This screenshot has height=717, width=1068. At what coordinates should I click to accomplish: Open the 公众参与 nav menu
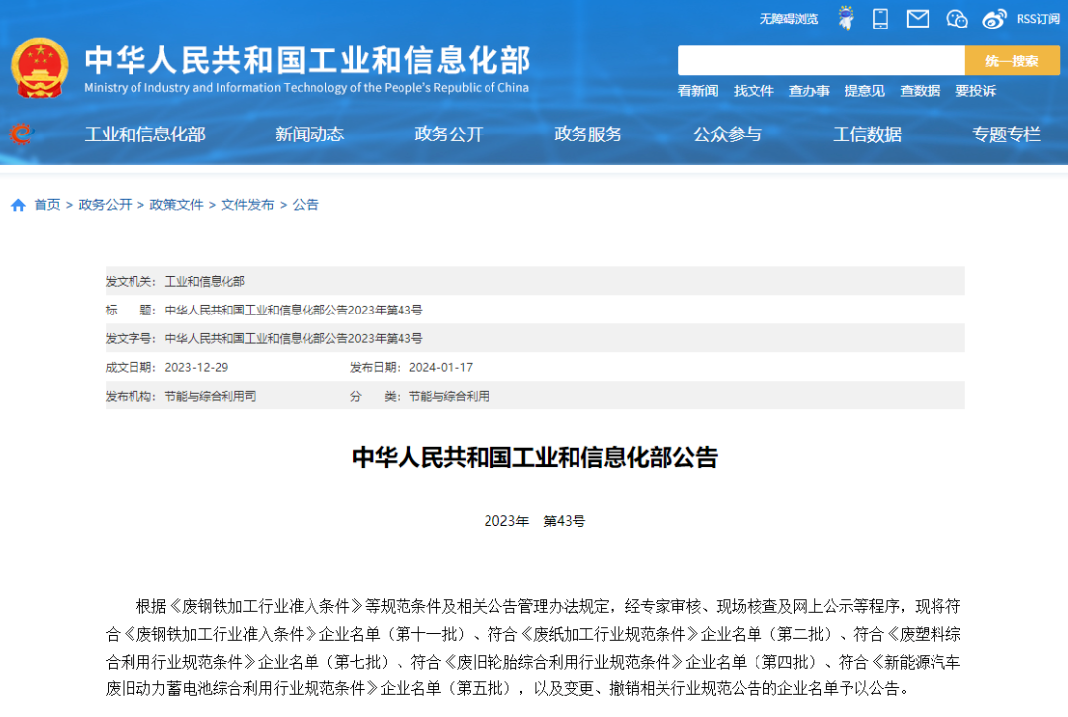coord(728,134)
